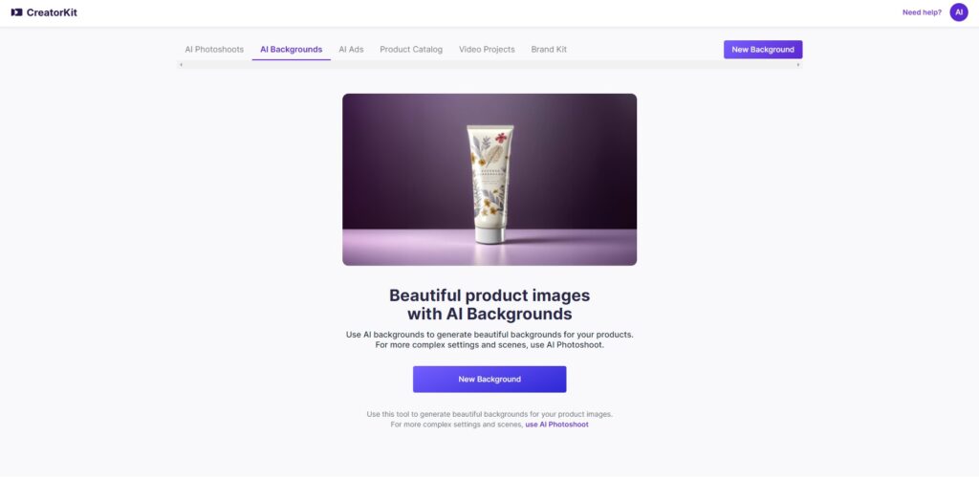
Task: Click the large New Background button under the description
Action: pyautogui.click(x=489, y=379)
